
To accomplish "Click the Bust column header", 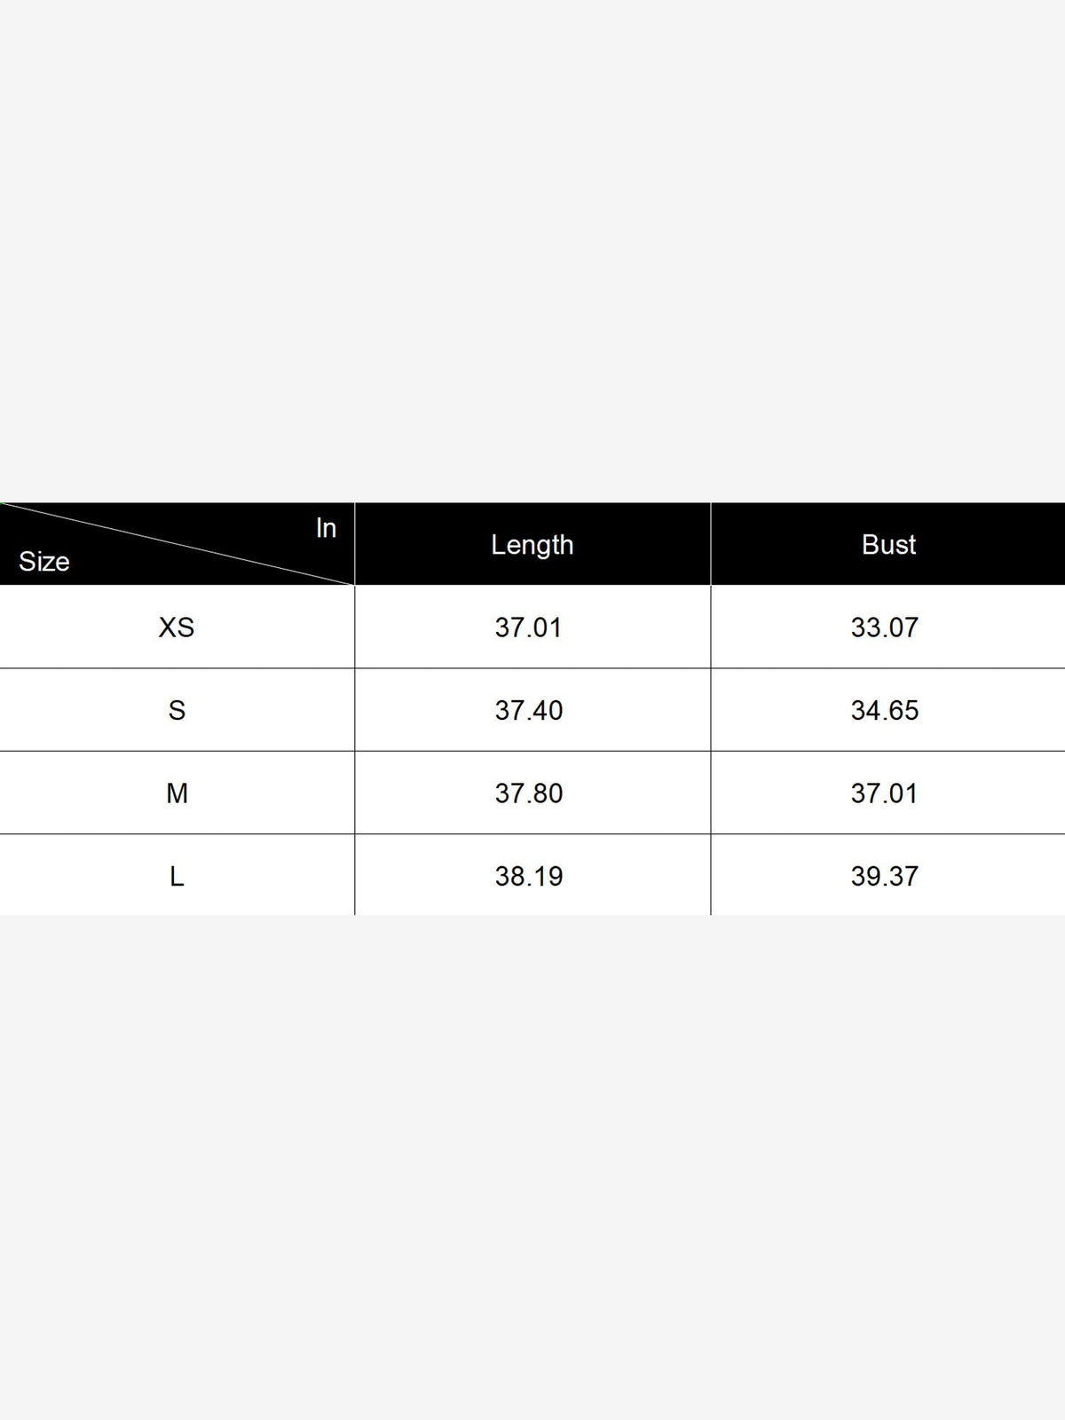I will 888,544.
